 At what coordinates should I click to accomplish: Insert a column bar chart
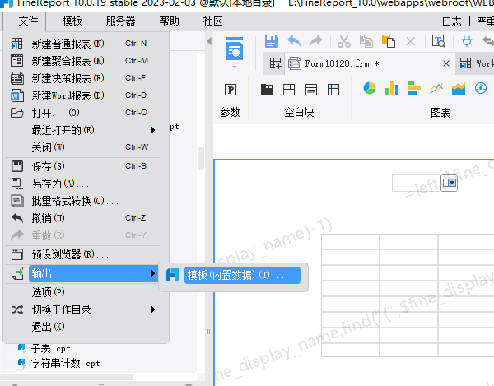pyautogui.click(x=392, y=88)
